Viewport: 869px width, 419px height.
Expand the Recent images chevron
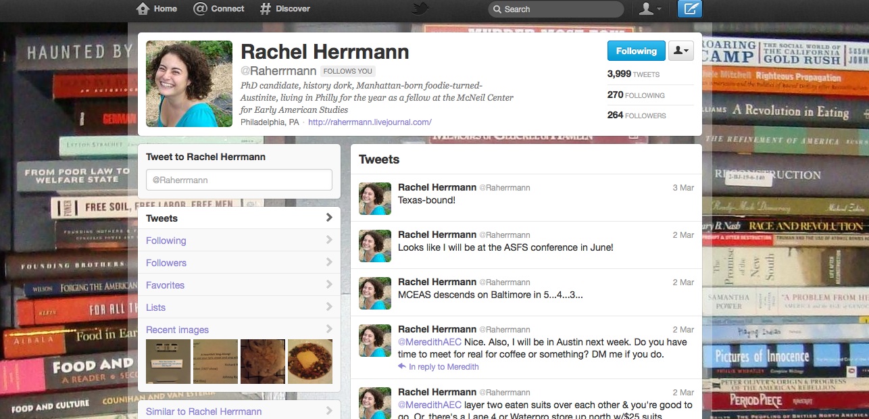(x=329, y=329)
